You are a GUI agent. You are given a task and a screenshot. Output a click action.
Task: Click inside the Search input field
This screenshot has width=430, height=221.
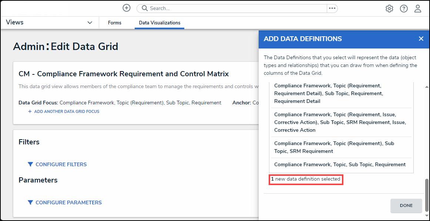click(x=237, y=8)
